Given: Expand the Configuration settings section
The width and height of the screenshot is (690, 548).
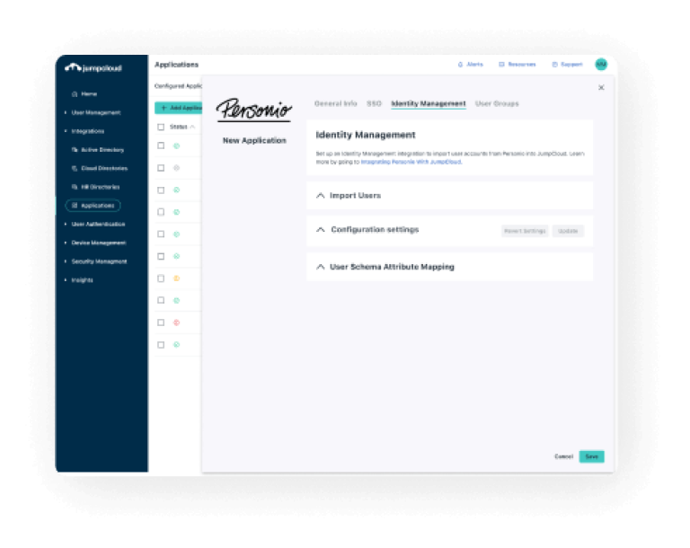Looking at the screenshot, I should tap(367, 230).
